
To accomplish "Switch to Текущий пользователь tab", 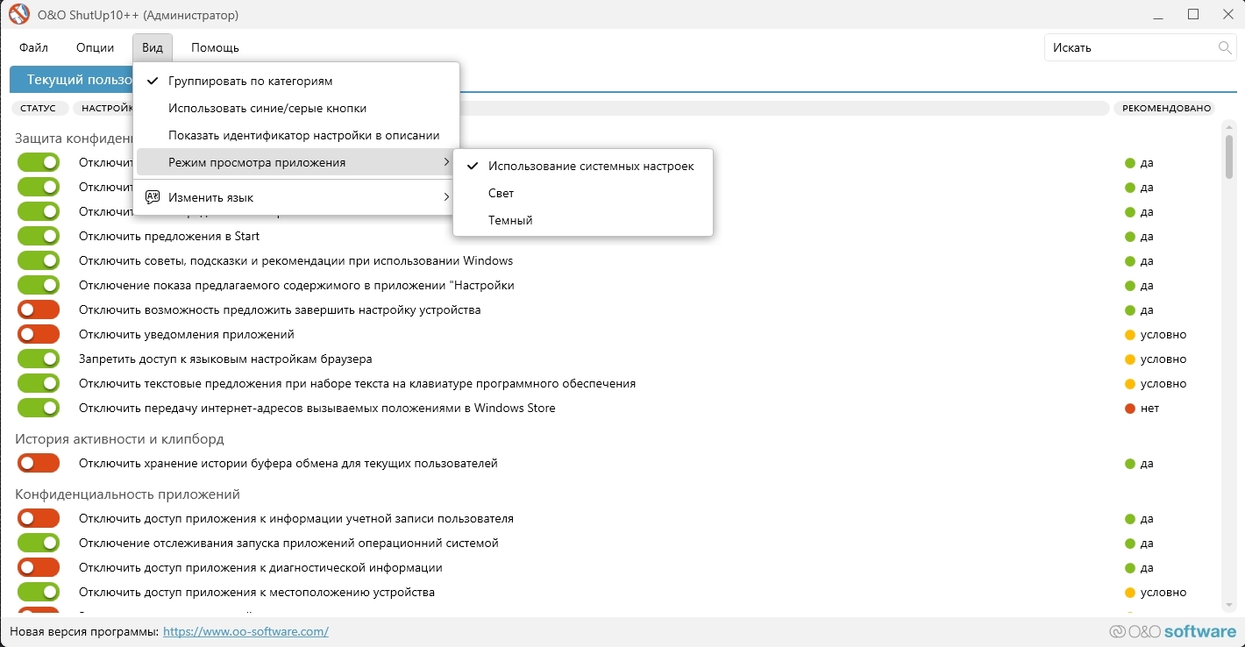I will 72,79.
